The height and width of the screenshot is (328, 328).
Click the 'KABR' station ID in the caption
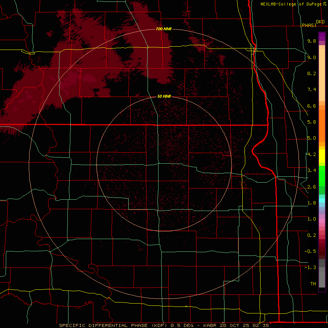pos(210,325)
